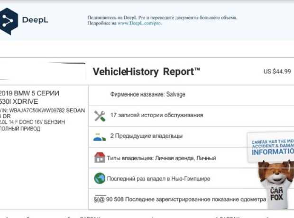Viewport: 294px width, 218px height.
Task: Click the wrench service history icon
Action: [x=100, y=116]
